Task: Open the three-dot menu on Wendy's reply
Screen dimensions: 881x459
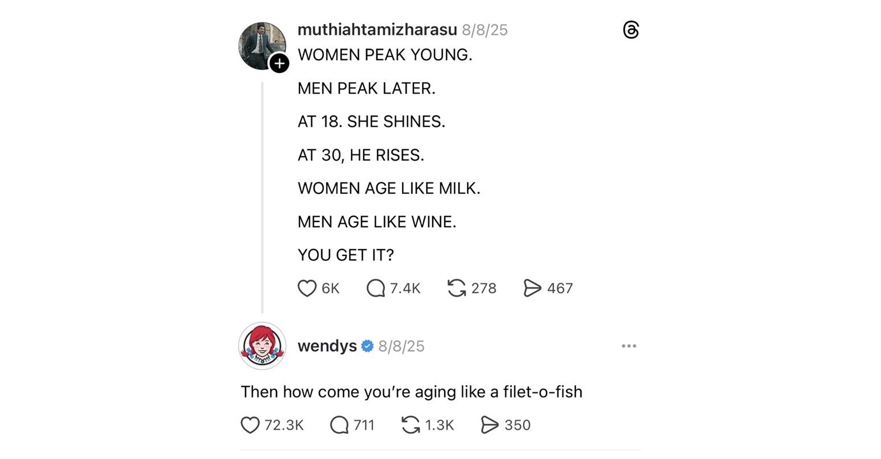Action: pos(629,346)
